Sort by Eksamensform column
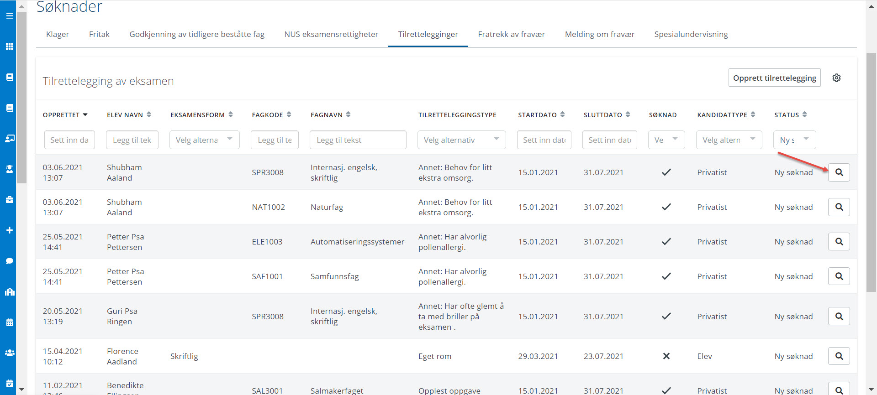Image resolution: width=877 pixels, height=395 pixels. (201, 115)
